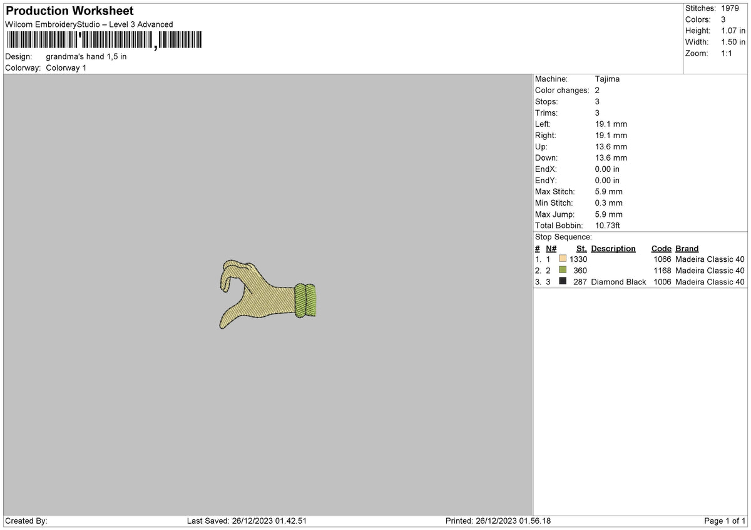Click the 'Brand' column header
This screenshot has height=530, width=751.
tap(687, 248)
